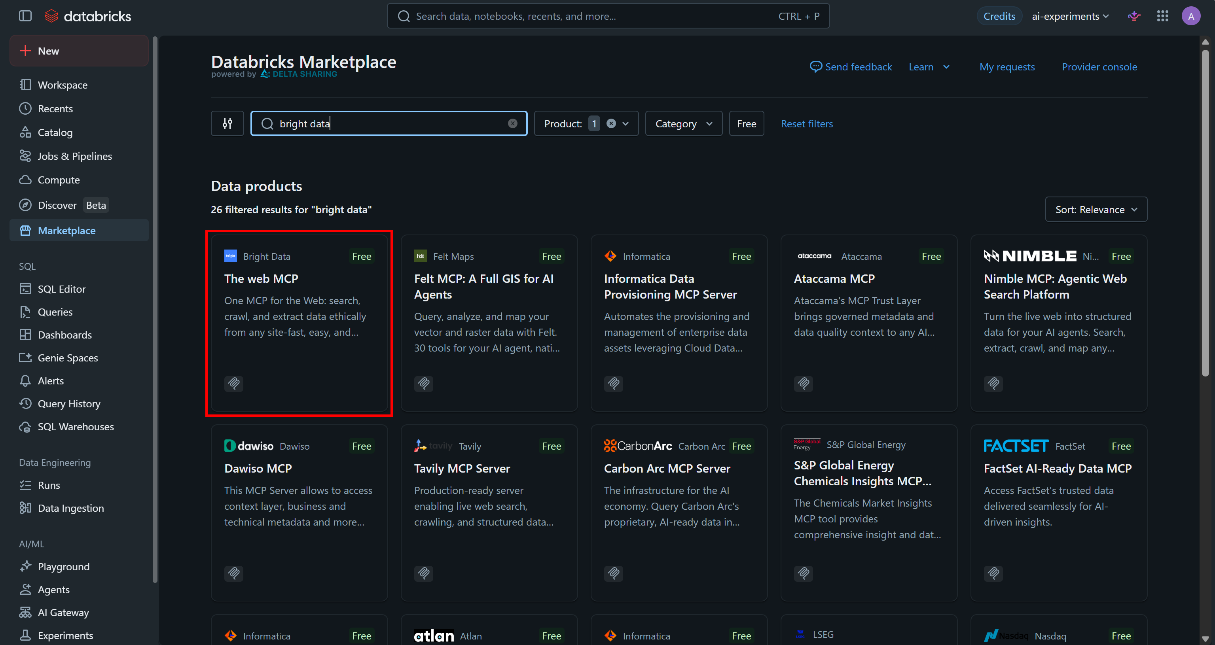Open AI Gateway from the sidebar
This screenshot has height=645, width=1215.
click(79, 613)
